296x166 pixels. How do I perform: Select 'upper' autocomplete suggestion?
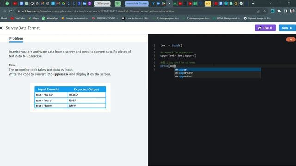click(x=218, y=70)
